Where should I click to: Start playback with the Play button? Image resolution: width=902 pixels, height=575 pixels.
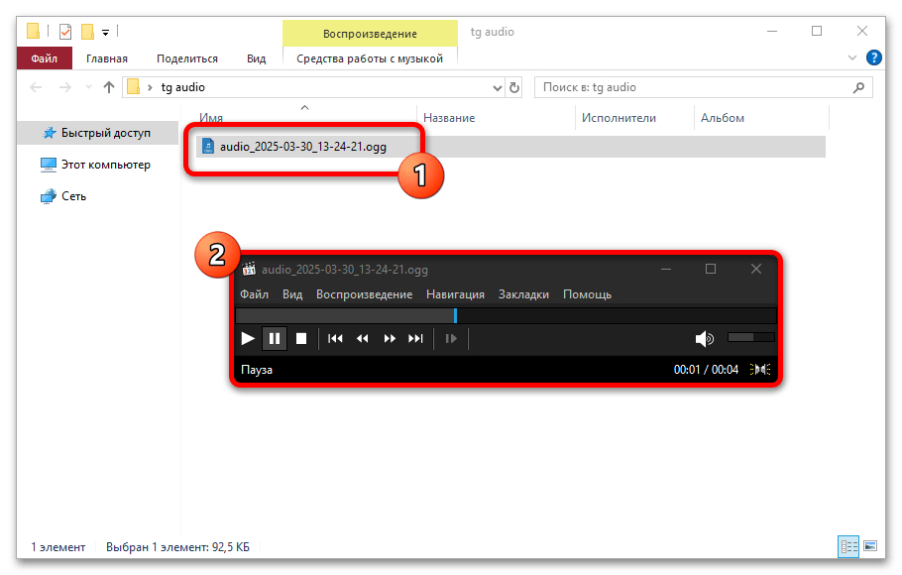pyautogui.click(x=248, y=338)
